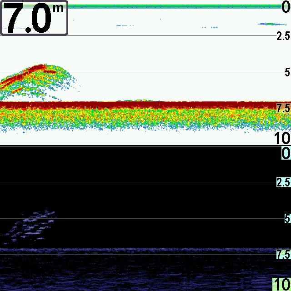Tap the 7.0 m depth readout box
The width and height of the screenshot is (291, 291).
[34, 18]
